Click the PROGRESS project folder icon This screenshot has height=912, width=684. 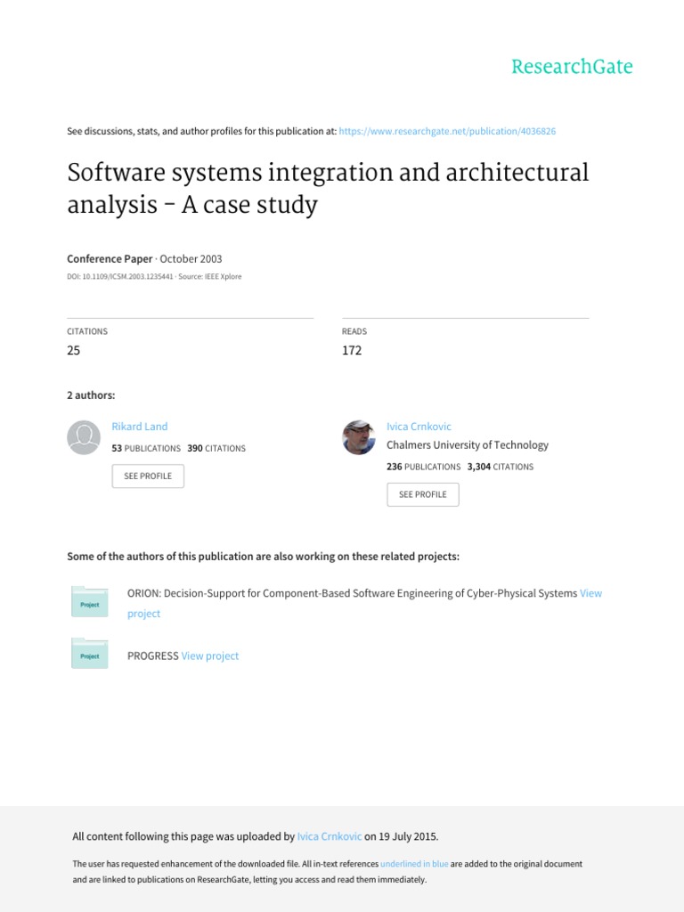90,653
